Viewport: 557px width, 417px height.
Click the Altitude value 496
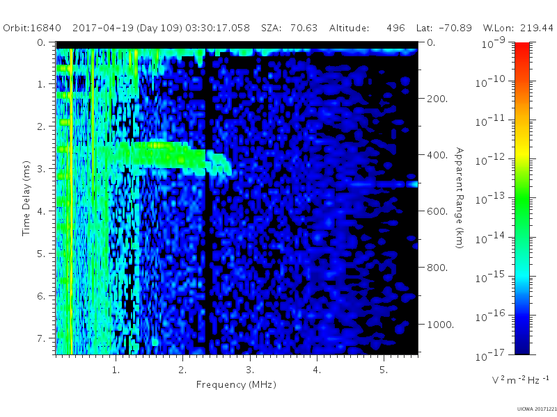395,28
